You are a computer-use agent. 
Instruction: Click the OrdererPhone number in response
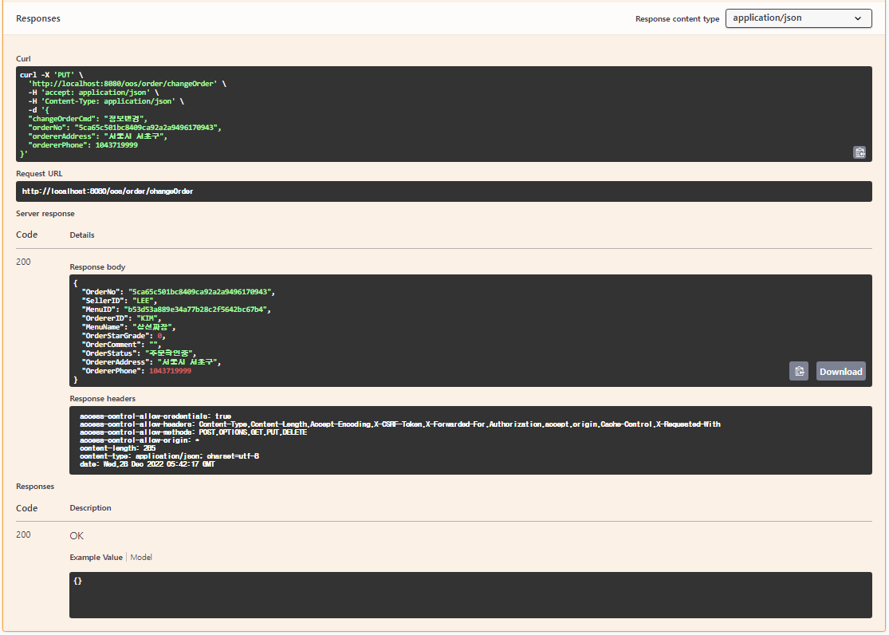coord(170,371)
